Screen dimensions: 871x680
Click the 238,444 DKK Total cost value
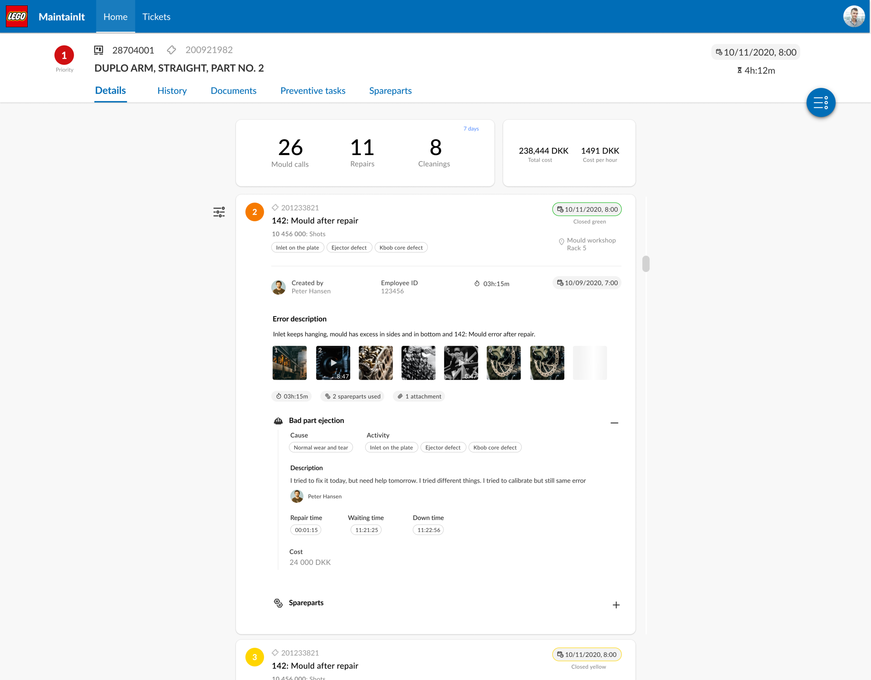[543, 151]
